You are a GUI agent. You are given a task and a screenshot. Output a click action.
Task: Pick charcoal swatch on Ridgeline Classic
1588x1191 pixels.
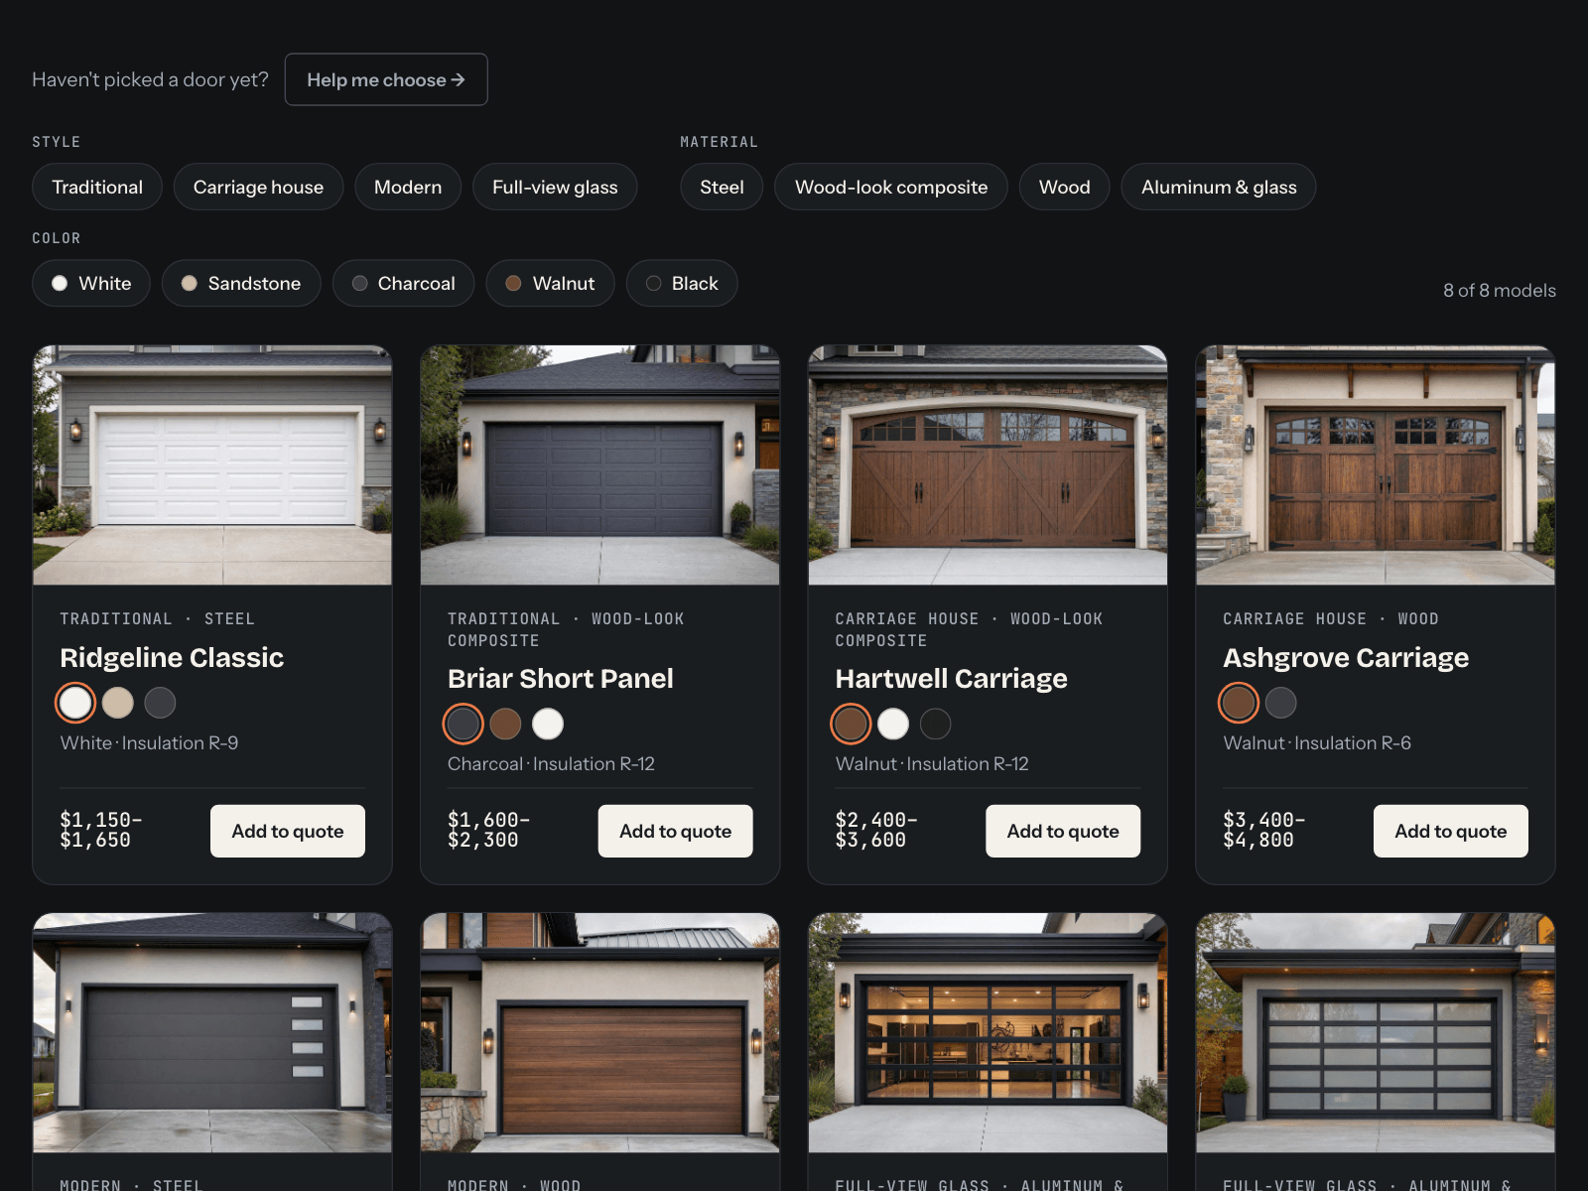160,703
